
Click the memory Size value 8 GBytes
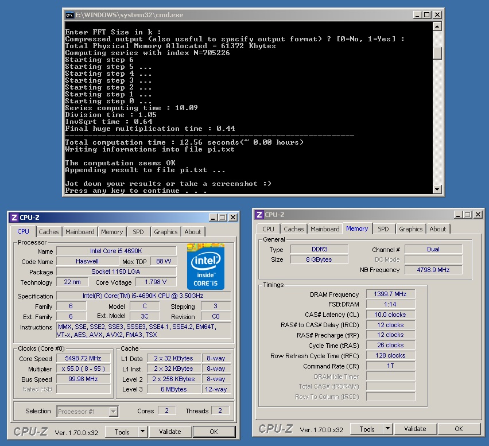[319, 259]
